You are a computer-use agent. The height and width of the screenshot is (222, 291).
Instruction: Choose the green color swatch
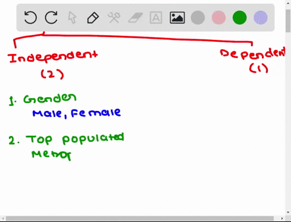click(x=239, y=18)
